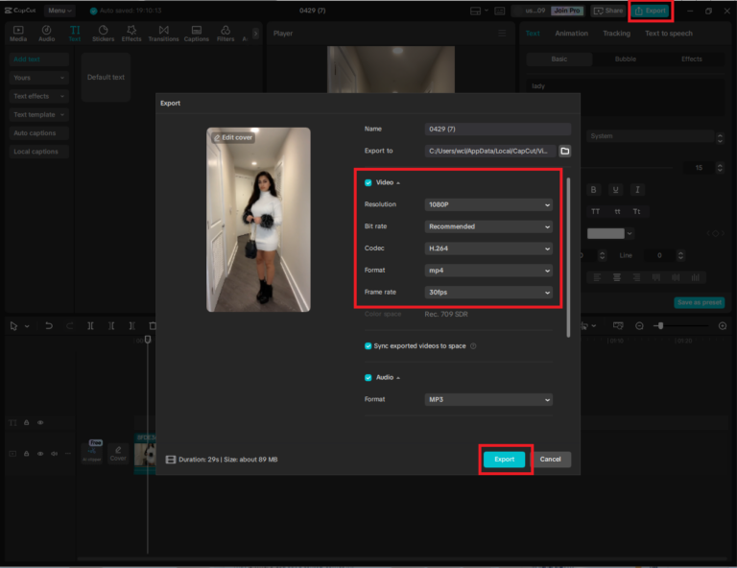Click the selection arrow tool in timeline toolbar
737x568 pixels.
[13, 325]
